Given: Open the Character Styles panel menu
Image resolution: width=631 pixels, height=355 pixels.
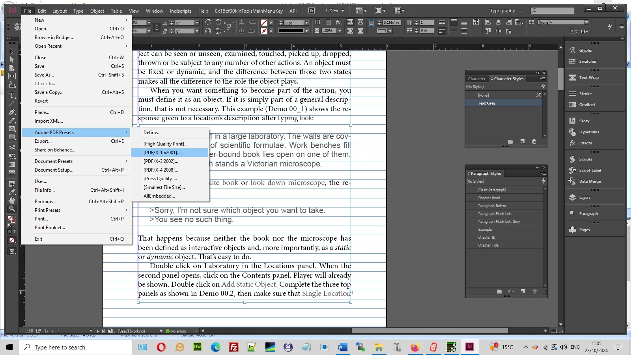Looking at the screenshot, I should click(543, 79).
